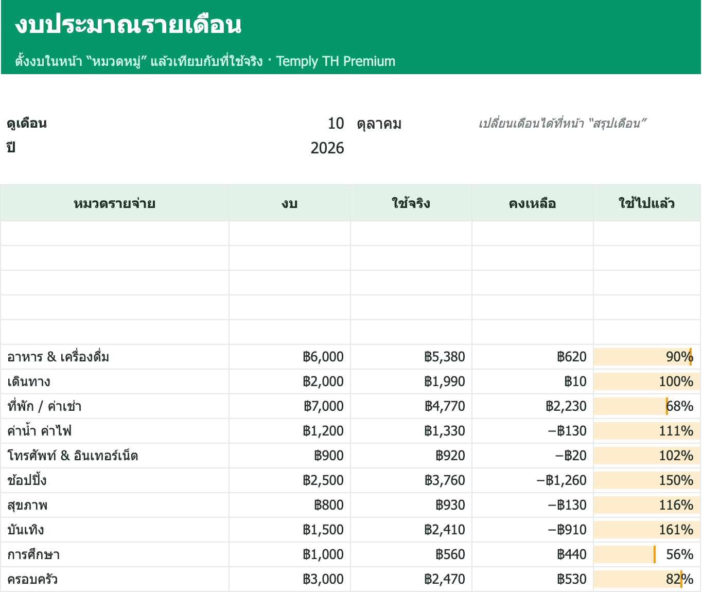The image size is (702, 592).
Task: Click the title งบประมาณรายเดือน
Action: tap(128, 25)
